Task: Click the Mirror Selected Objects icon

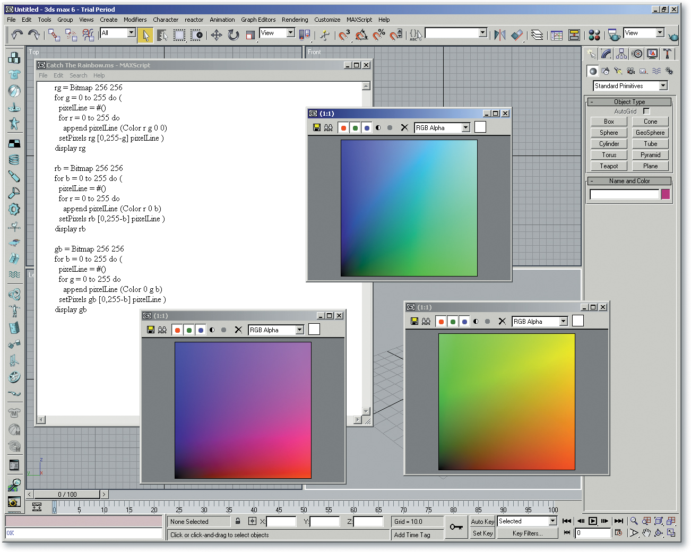Action: point(500,35)
